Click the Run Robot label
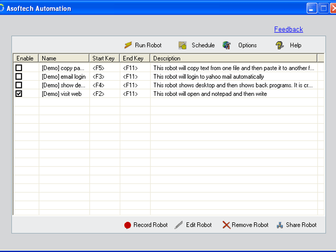This screenshot has width=336, height=252. click(148, 45)
